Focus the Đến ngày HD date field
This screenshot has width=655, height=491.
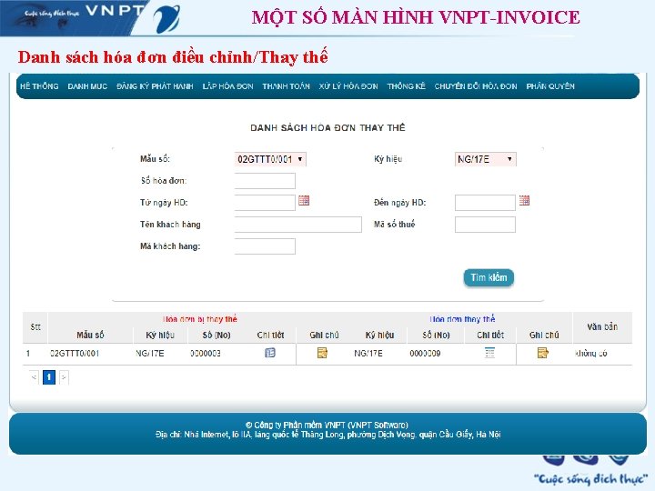coord(485,203)
